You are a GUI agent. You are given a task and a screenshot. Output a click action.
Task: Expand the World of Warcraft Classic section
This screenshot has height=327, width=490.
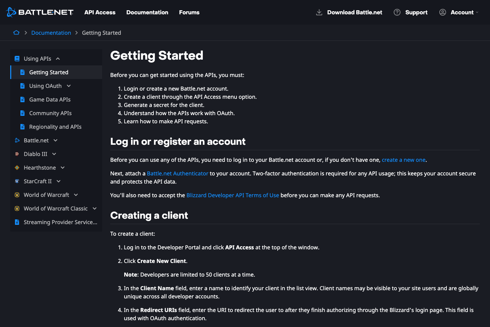pos(94,208)
